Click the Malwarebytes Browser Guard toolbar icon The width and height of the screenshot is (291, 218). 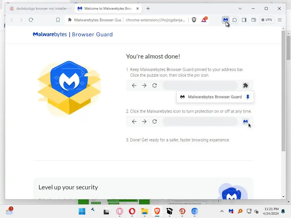[225, 20]
